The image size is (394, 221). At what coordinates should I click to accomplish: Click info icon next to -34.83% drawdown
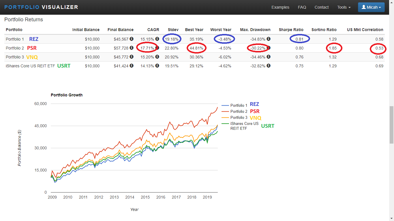coord(269,39)
